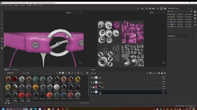Screen dimensions: 197x110
Task: Toggle visibility of the buttons layer
Action: click(91, 82)
